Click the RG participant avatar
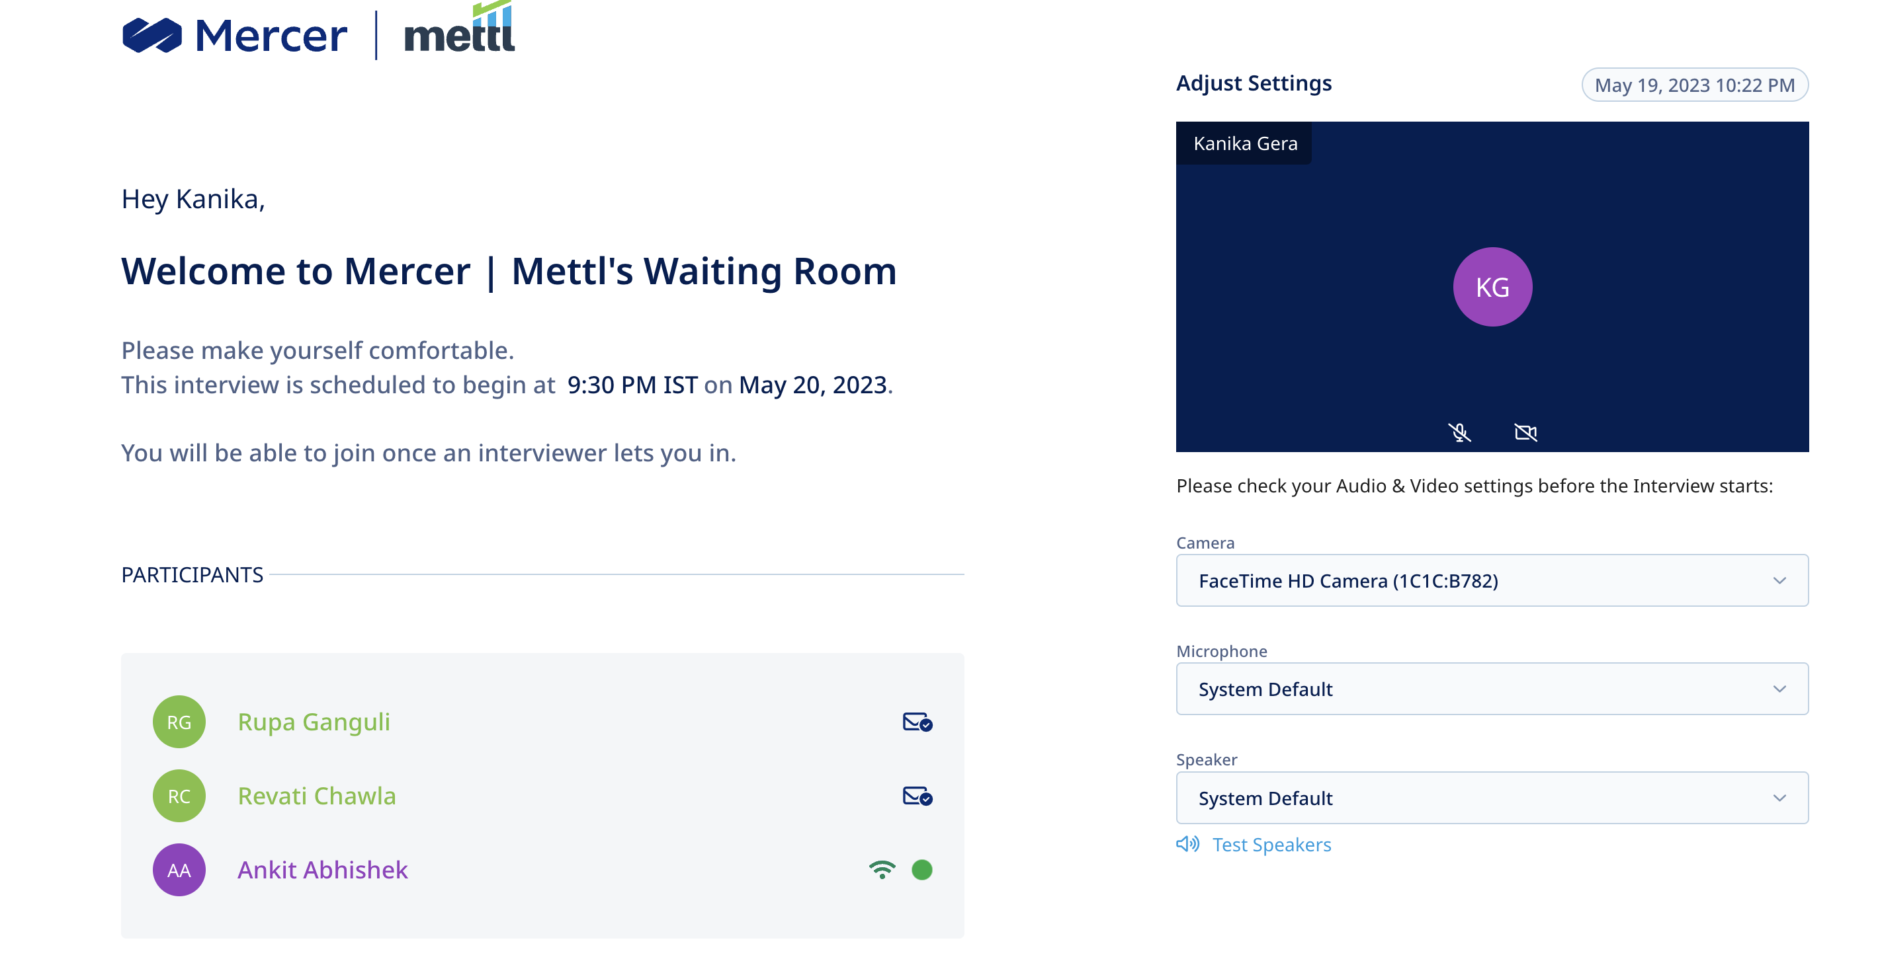 point(179,722)
